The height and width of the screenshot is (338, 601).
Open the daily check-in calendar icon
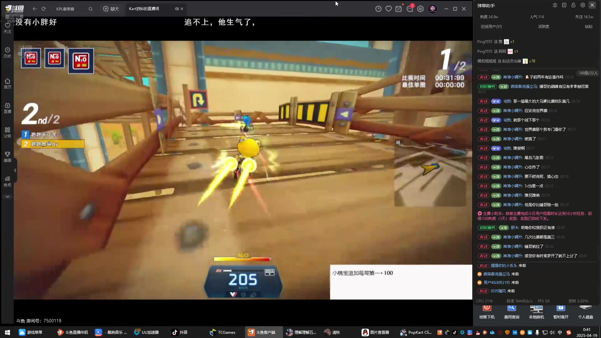[x=398, y=9]
